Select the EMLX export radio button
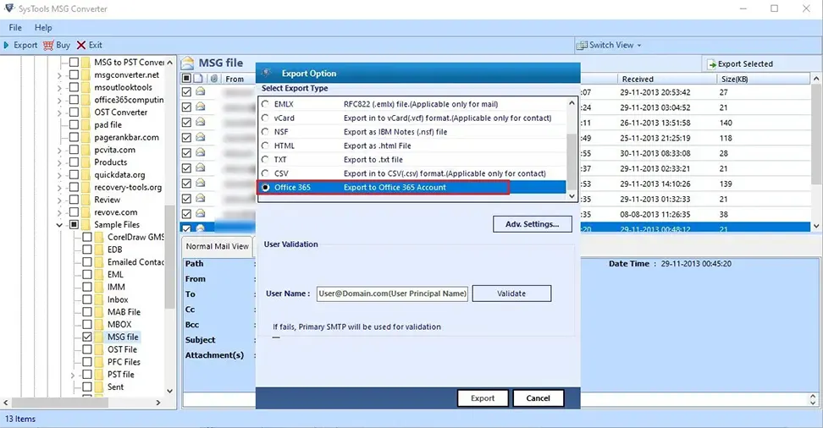Screen dimensions: 823x428 click(x=265, y=104)
